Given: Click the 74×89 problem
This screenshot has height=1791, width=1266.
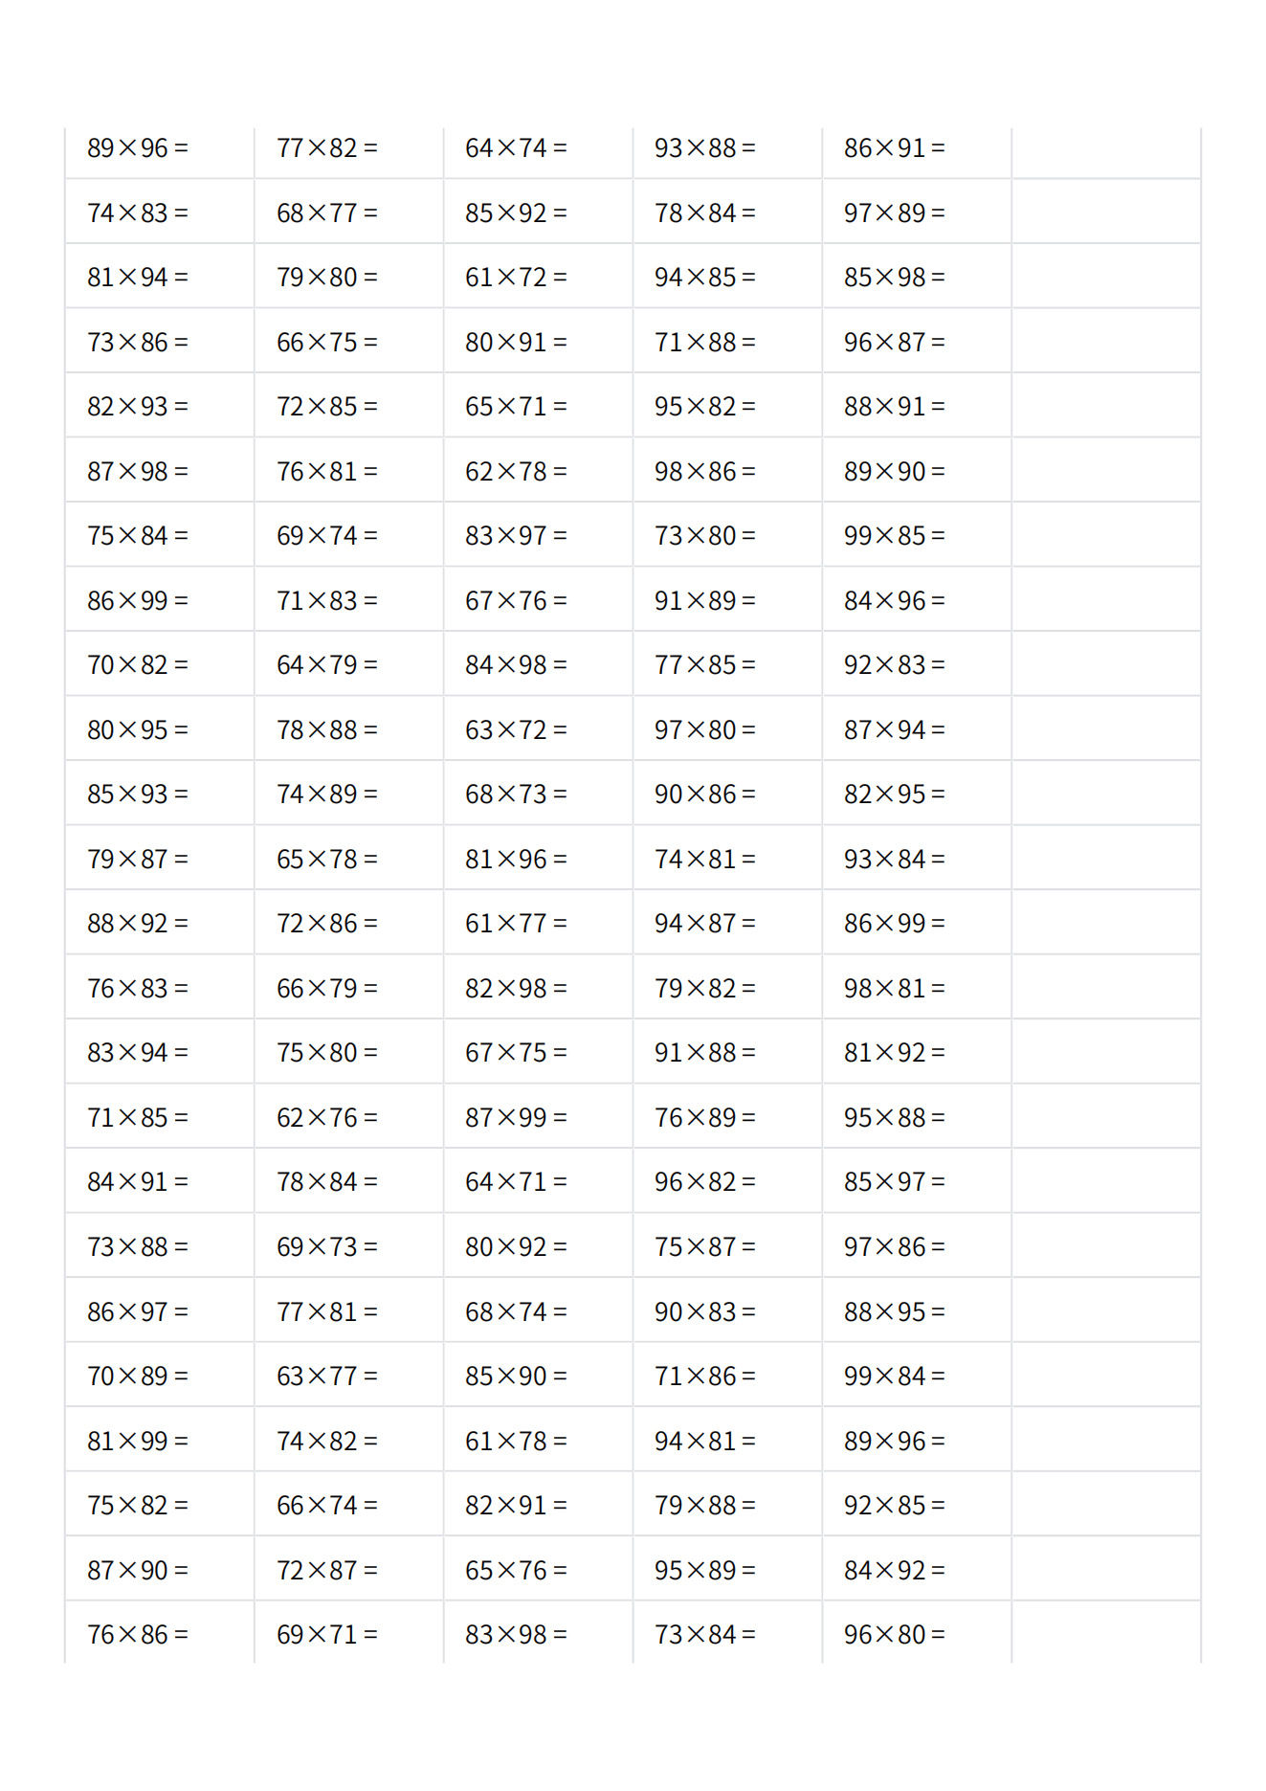Looking at the screenshot, I should coord(326,795).
